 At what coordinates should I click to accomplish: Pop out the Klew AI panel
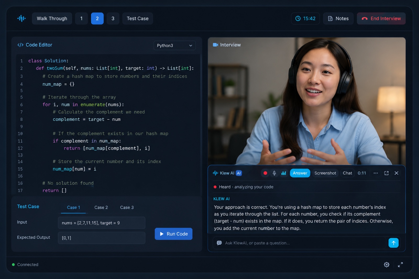[386, 173]
